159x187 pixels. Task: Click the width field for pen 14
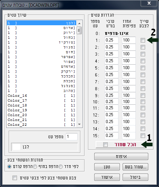112,129
